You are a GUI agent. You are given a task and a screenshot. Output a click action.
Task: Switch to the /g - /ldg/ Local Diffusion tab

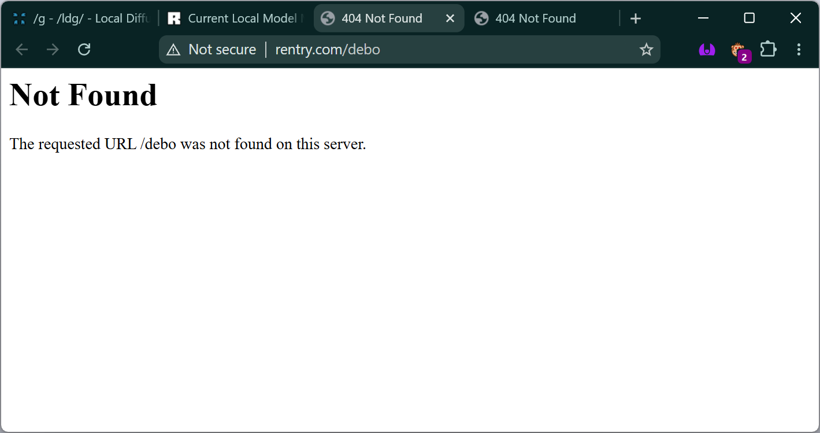[81, 18]
